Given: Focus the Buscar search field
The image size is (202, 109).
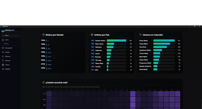Looking at the screenshot, I should [x=11, y=44].
